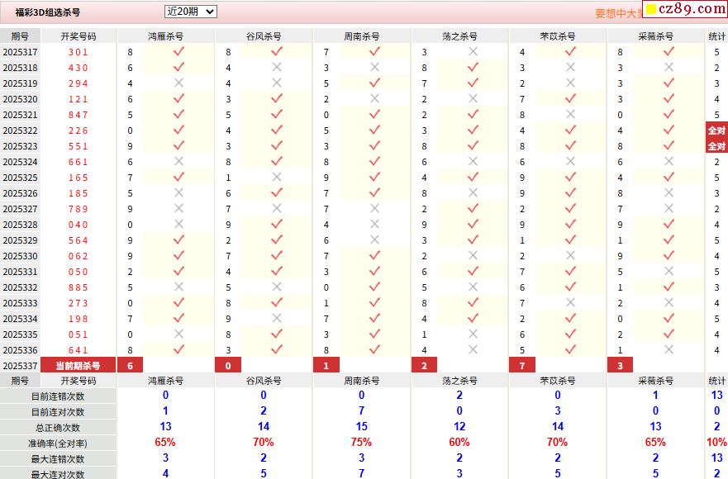Click 采薇杀号 cross mark in row 2025324
The width and height of the screenshot is (728, 479).
[669, 162]
